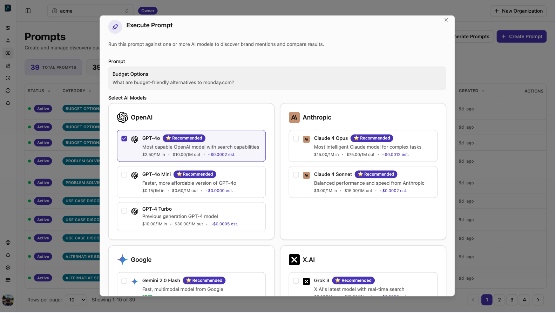
Task: Enable the GPT-4 Turbo model checkbox
Action: tap(124, 211)
